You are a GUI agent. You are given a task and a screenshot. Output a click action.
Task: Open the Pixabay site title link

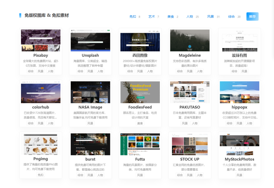pyautogui.click(x=41, y=55)
